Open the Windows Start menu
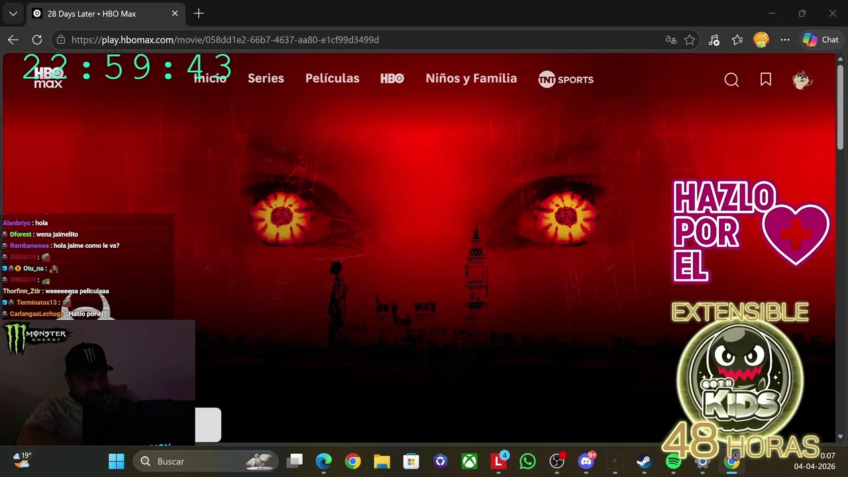This screenshot has width=848, height=477. 116,461
